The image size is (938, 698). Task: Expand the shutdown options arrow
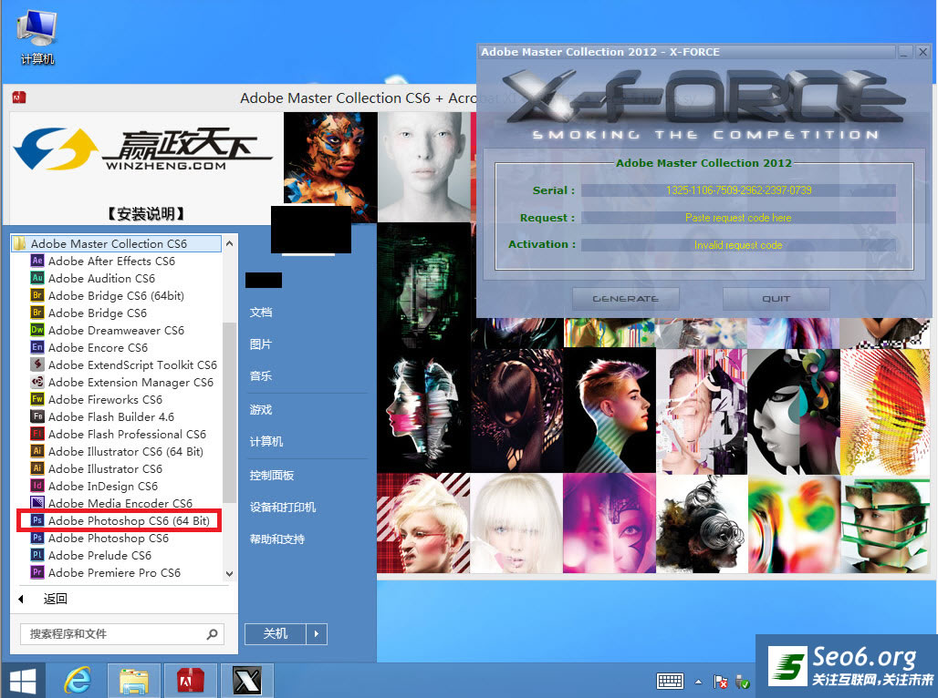point(317,634)
